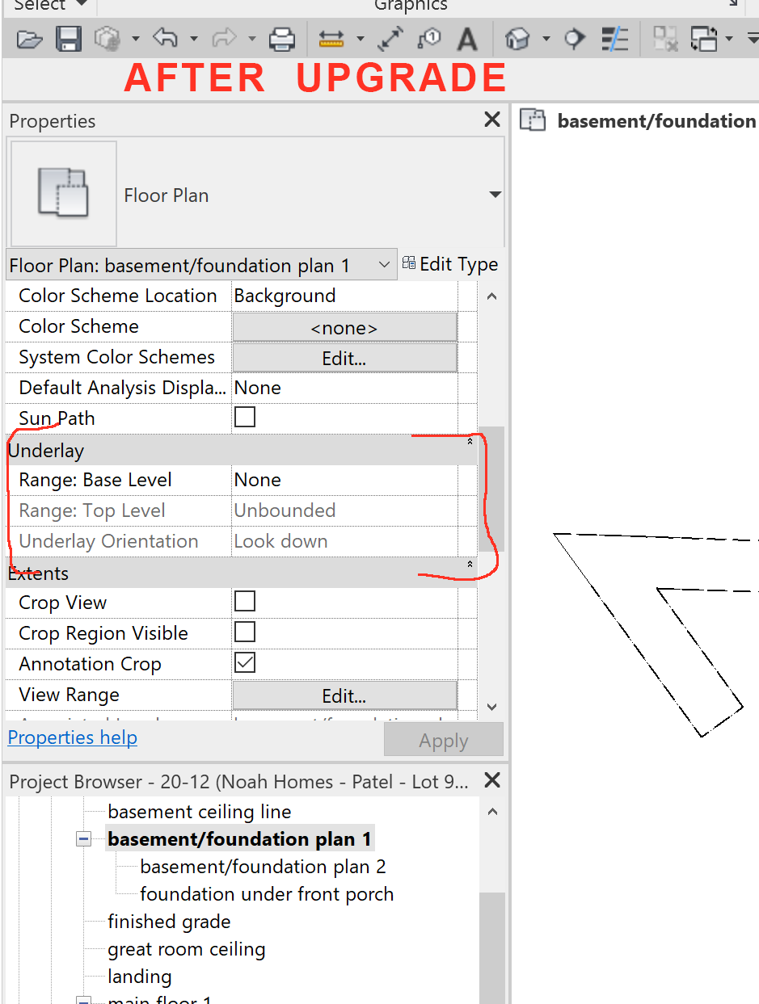759x1004 pixels.
Task: Select 'foundation under front porch' view
Action: [x=267, y=894]
